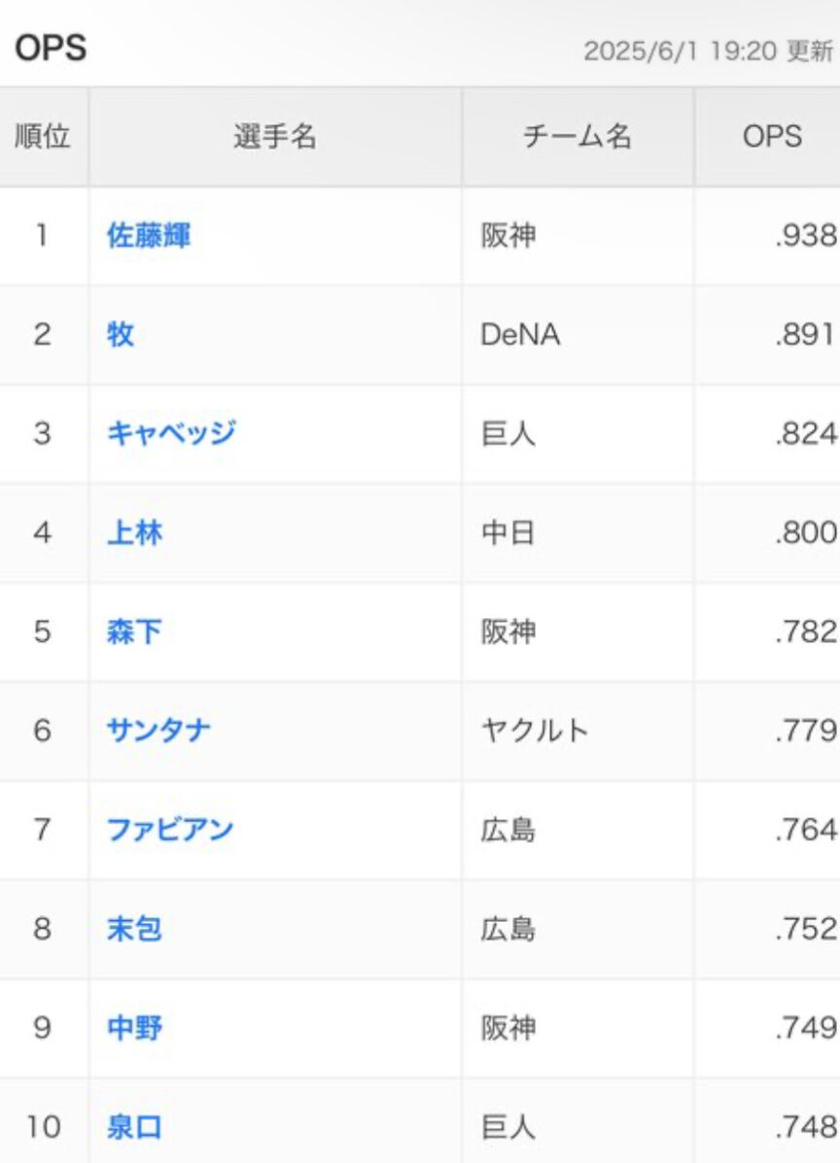Click the 順位 column header
This screenshot has width=840, height=1163.
(43, 136)
